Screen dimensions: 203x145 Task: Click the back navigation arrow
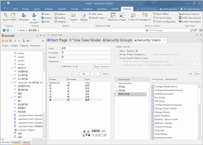coord(4,30)
